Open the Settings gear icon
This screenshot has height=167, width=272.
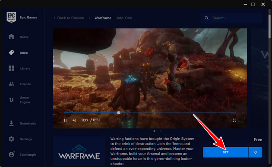[x=11, y=139]
